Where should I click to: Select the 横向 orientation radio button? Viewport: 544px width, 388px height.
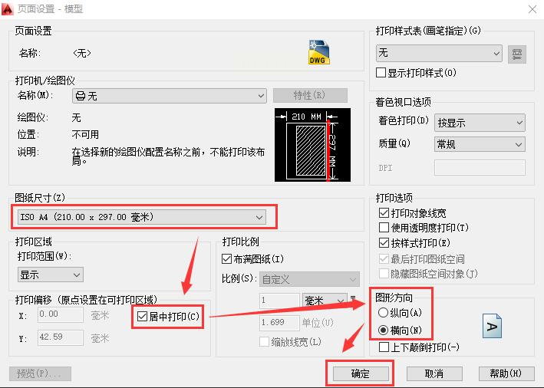point(383,330)
